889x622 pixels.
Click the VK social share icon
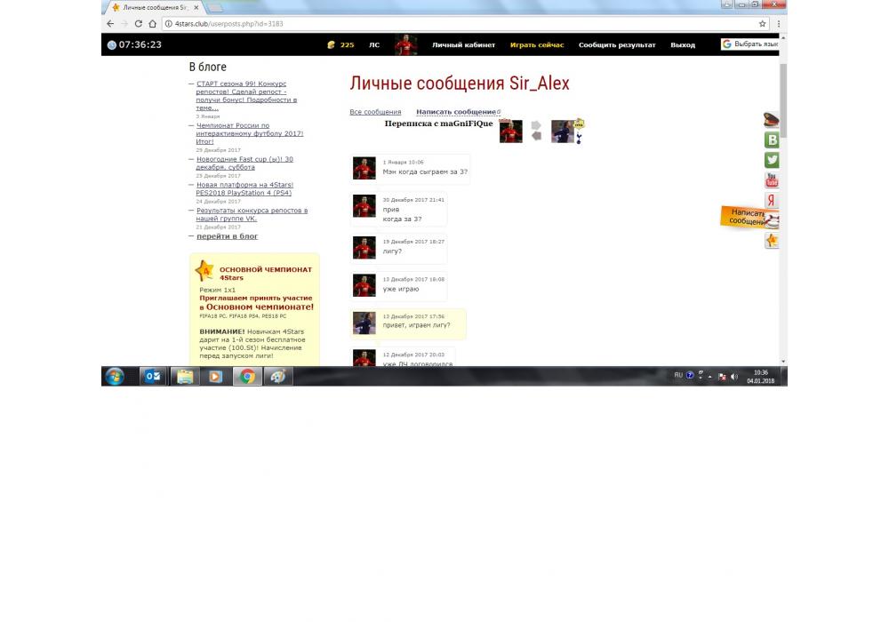pos(772,140)
